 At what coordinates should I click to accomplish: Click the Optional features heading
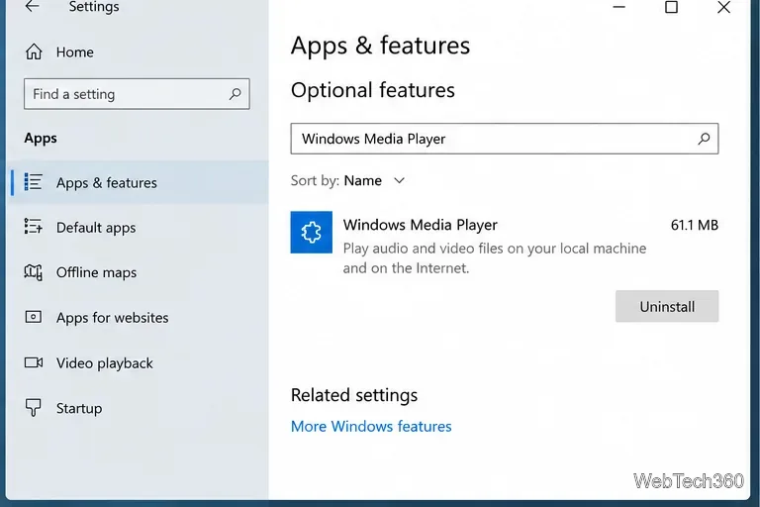[373, 90]
